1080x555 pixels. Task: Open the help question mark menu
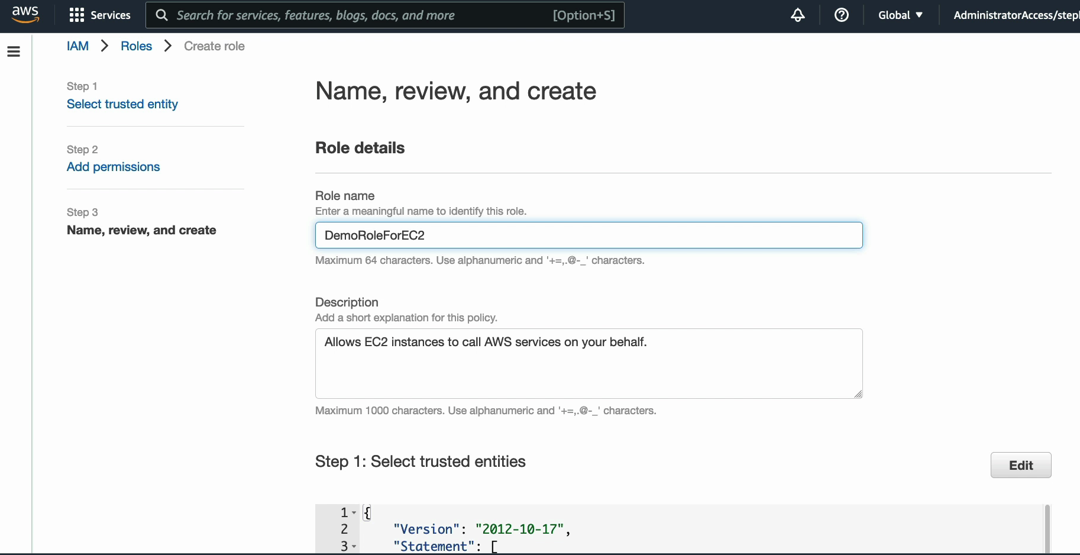click(842, 15)
